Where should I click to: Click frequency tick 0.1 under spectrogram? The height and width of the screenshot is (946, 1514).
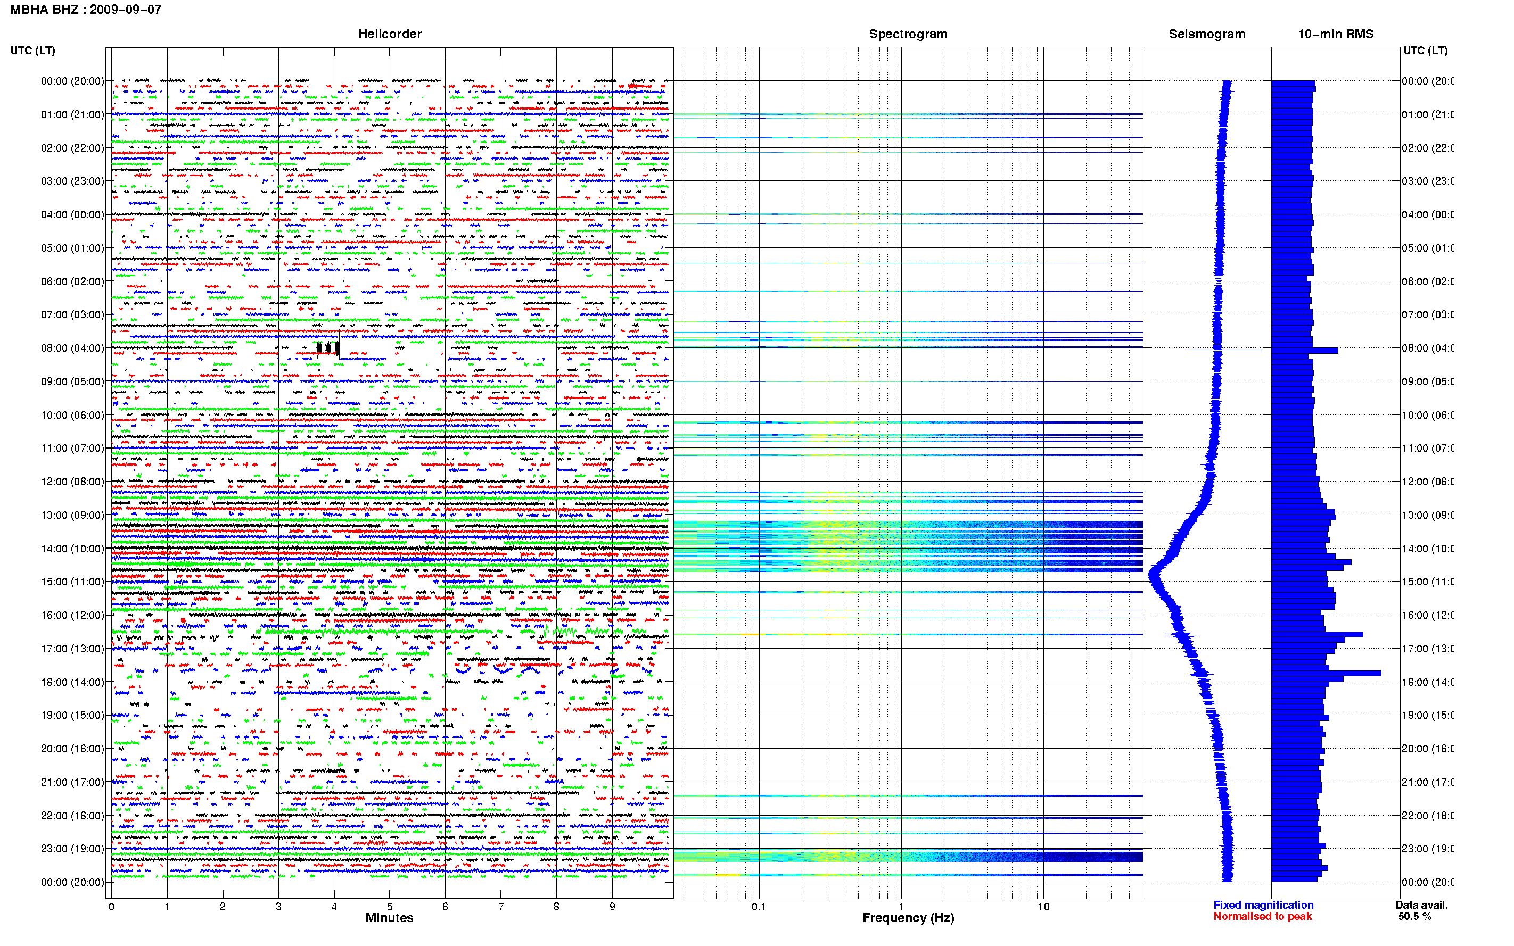pyautogui.click(x=759, y=907)
